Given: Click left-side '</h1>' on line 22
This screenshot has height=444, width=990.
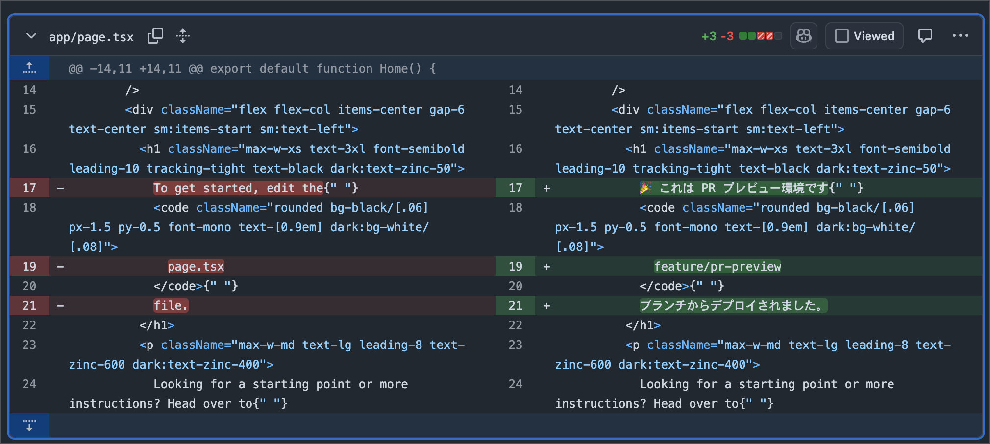Looking at the screenshot, I should pos(157,325).
